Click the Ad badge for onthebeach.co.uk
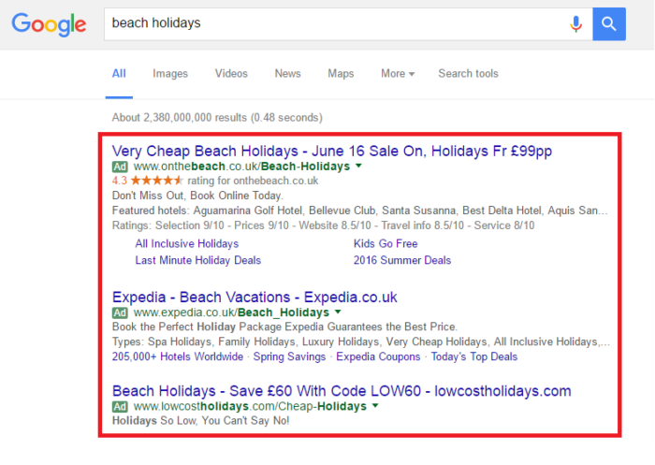 pos(120,167)
